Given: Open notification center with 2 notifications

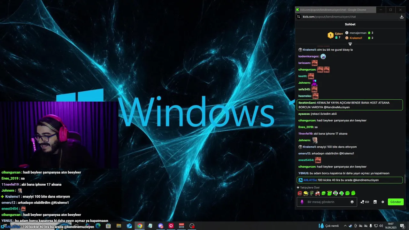Looking at the screenshot, I should coord(403,226).
